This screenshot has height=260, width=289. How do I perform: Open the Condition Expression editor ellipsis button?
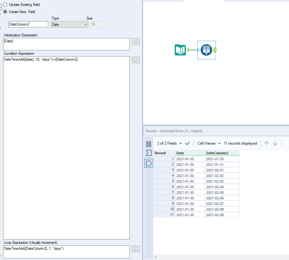coord(136,60)
